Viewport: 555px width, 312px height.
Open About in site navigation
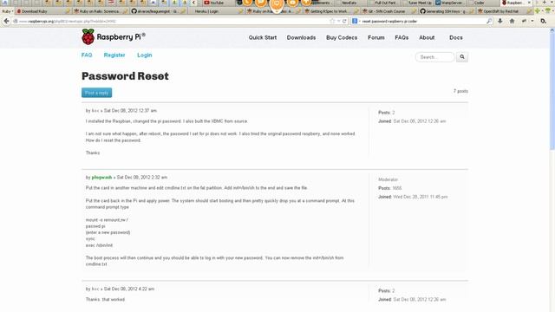coord(427,37)
